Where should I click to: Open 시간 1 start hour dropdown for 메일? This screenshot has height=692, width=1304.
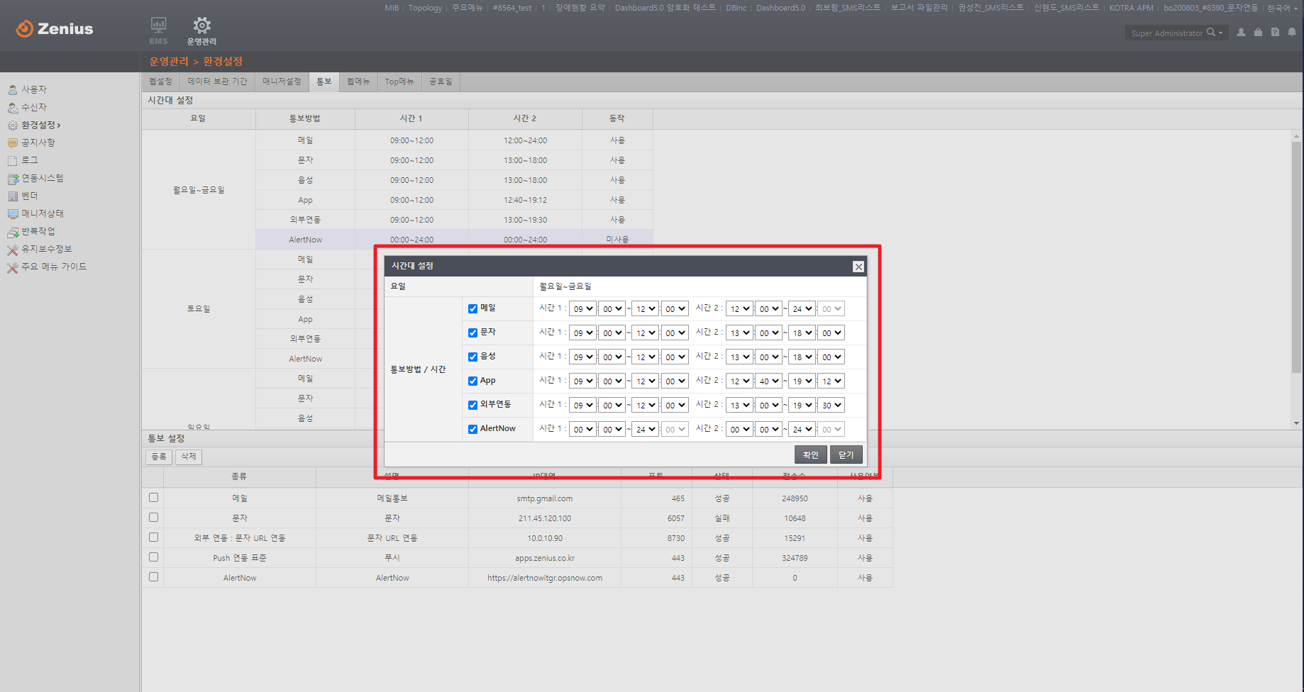[x=582, y=309]
